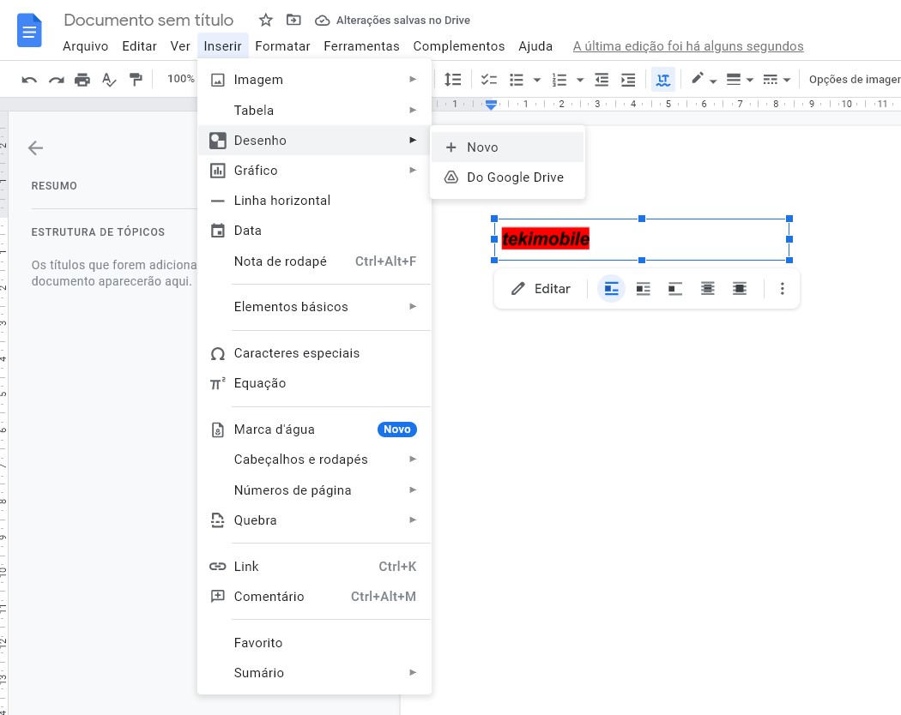901x715 pixels.
Task: Select Marca d'água menu entry
Action: 314,429
